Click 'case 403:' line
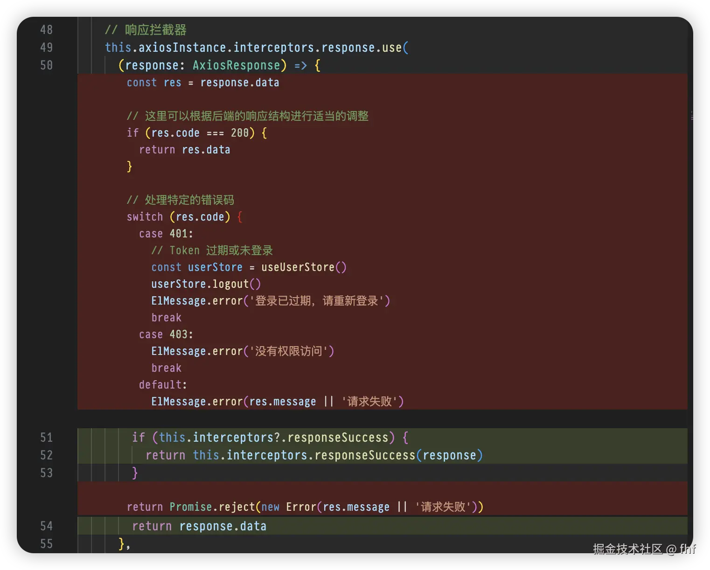The image size is (710, 570). (x=166, y=334)
